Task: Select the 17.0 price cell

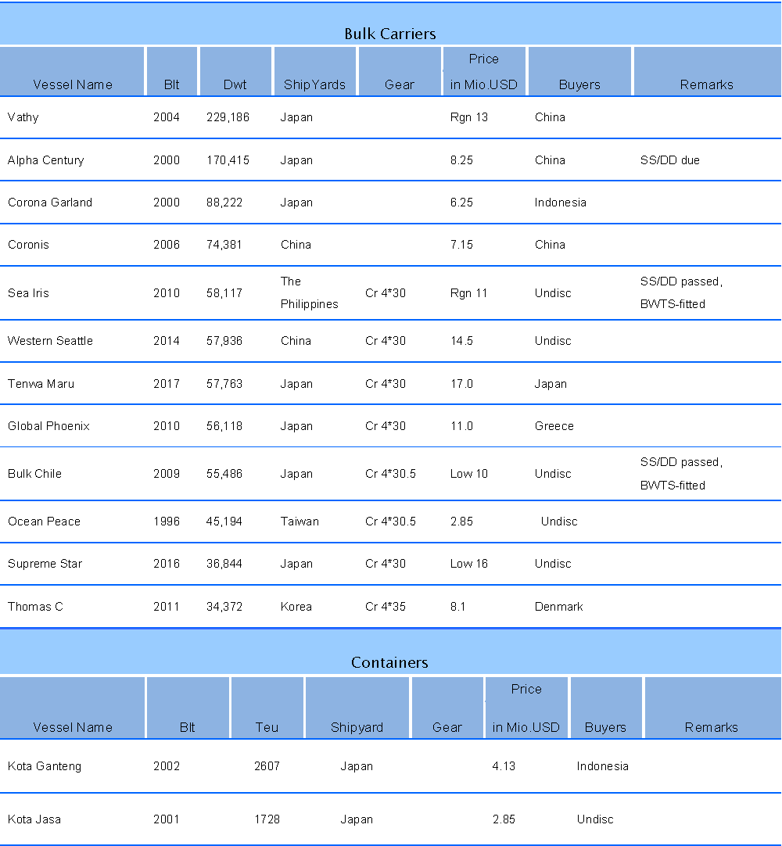Action: [462, 384]
